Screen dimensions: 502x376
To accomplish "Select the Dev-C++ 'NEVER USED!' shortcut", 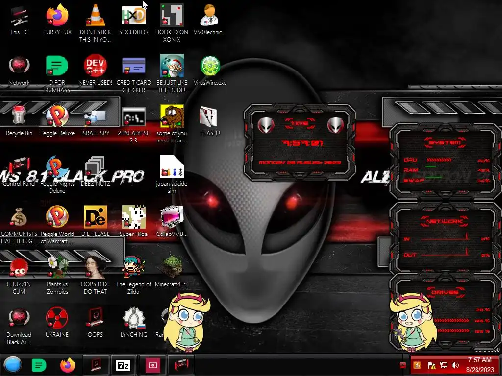I will [96, 66].
